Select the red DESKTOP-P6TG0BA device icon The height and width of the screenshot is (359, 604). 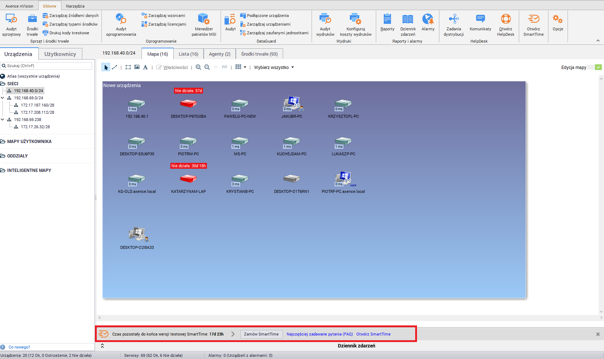click(x=188, y=104)
